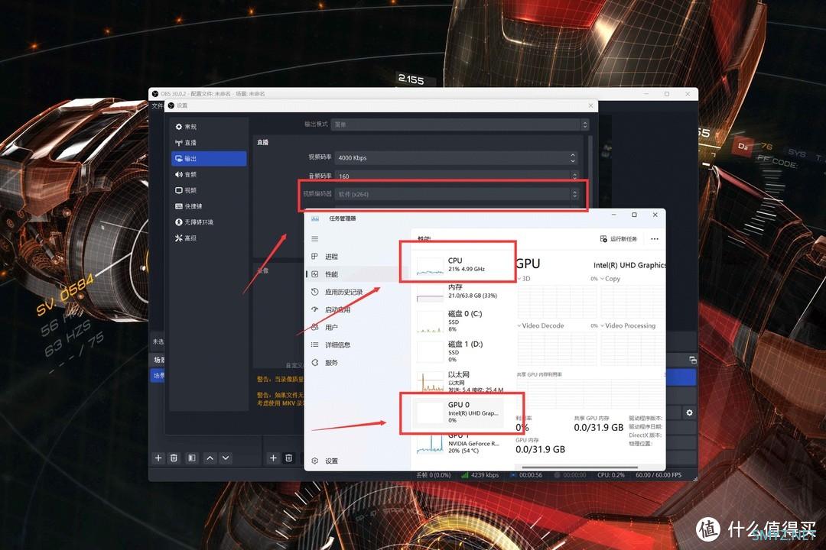Select the 以太网 entry in the performance list

click(457, 382)
